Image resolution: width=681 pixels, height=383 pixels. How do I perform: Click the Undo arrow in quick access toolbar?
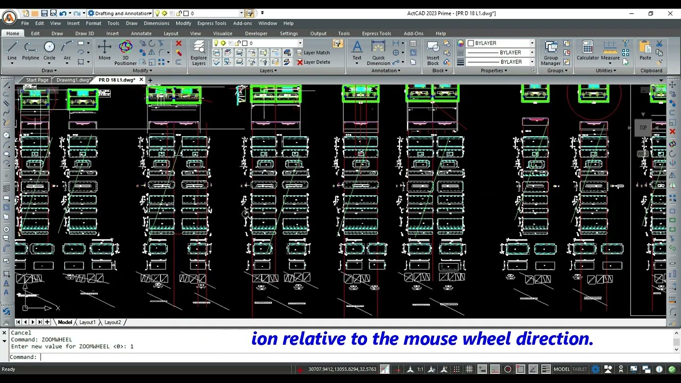point(63,13)
